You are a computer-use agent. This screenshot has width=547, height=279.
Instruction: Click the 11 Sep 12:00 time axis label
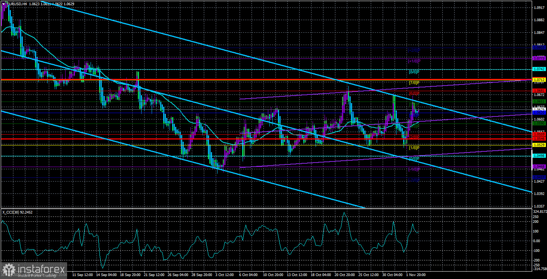(x=83, y=275)
